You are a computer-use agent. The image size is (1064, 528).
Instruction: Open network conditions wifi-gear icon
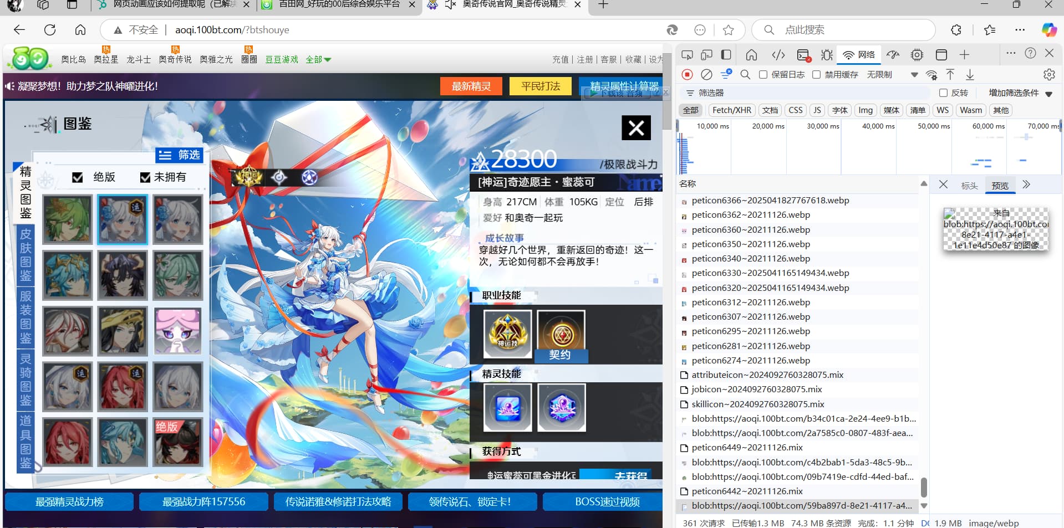(x=932, y=75)
